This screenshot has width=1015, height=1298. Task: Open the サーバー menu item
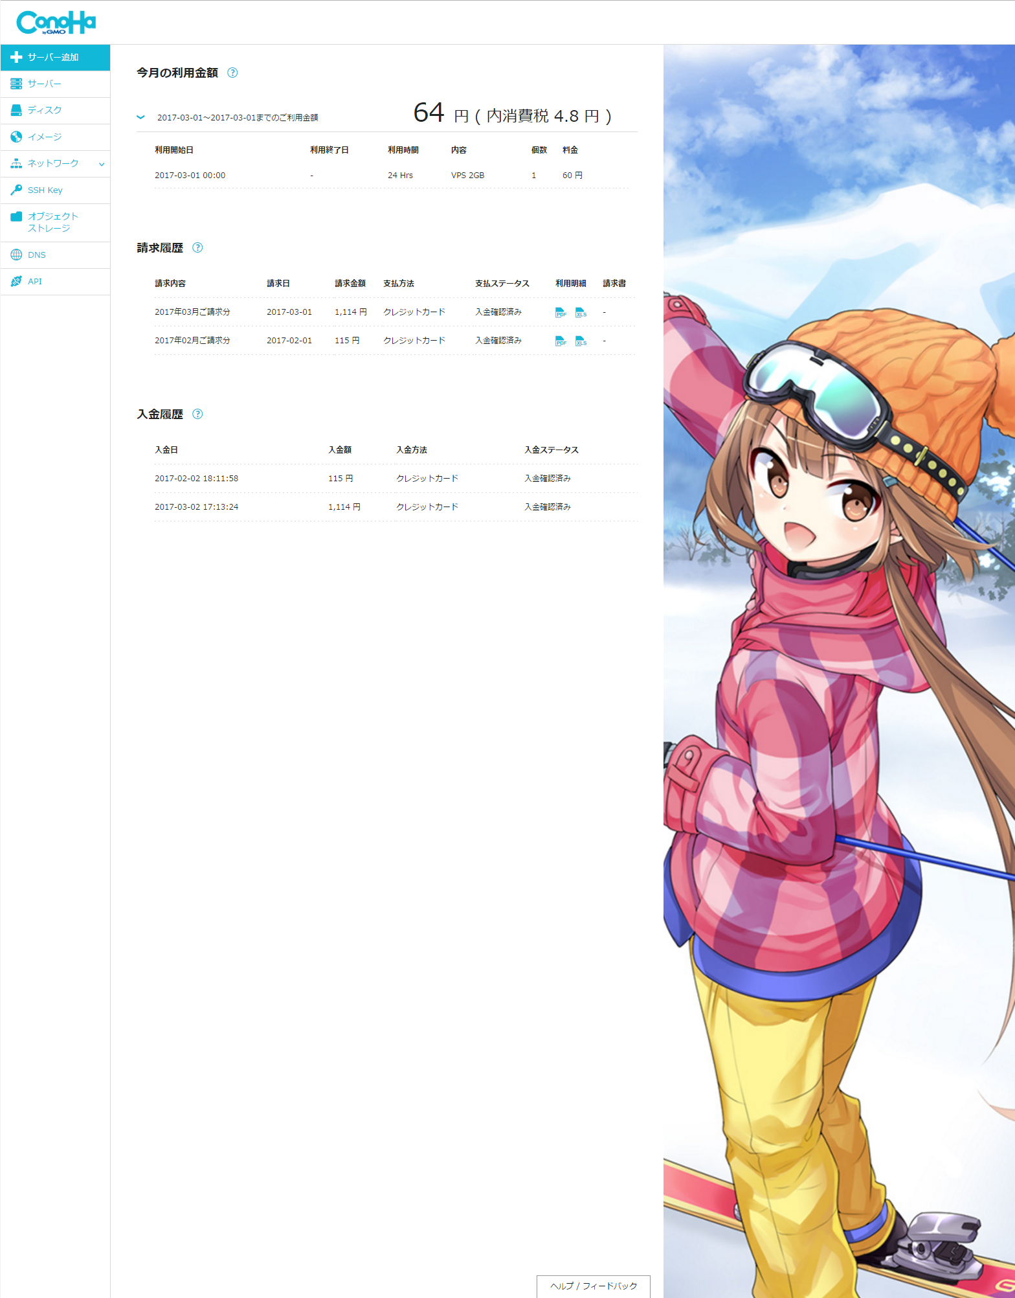pyautogui.click(x=45, y=84)
